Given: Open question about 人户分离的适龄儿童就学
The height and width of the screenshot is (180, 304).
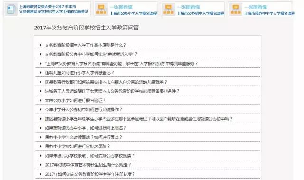Looking at the screenshot, I should point(106,82).
